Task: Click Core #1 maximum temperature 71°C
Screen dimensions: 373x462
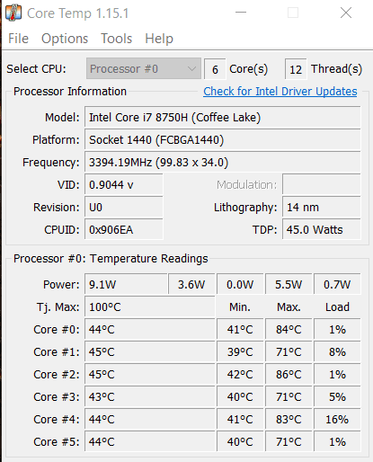Action: [289, 352]
